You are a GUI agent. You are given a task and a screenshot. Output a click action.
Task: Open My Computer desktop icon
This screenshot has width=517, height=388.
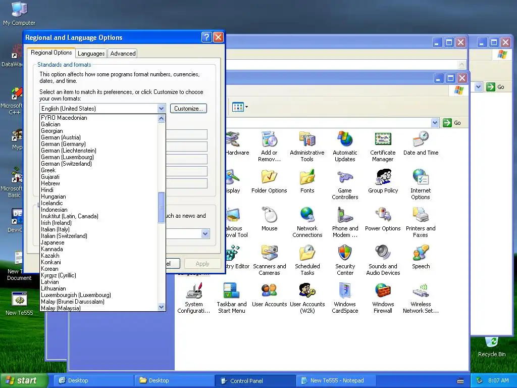[19, 14]
